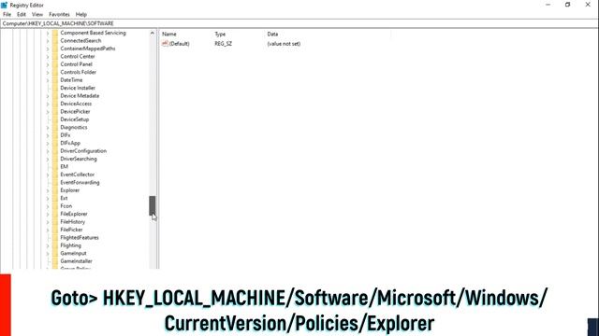This screenshot has height=336, width=599.
Task: Select the DriverSearching folder icon
Action: (55, 159)
